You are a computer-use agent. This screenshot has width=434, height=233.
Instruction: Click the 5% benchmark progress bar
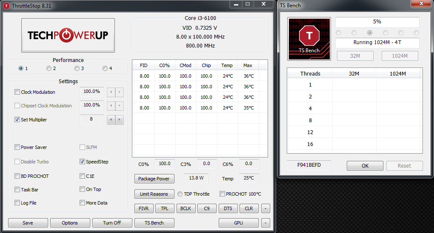(377, 22)
